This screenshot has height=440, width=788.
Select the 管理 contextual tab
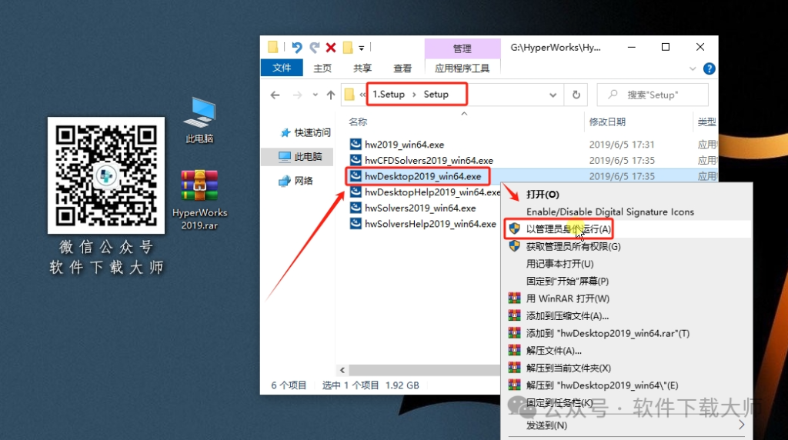[462, 48]
